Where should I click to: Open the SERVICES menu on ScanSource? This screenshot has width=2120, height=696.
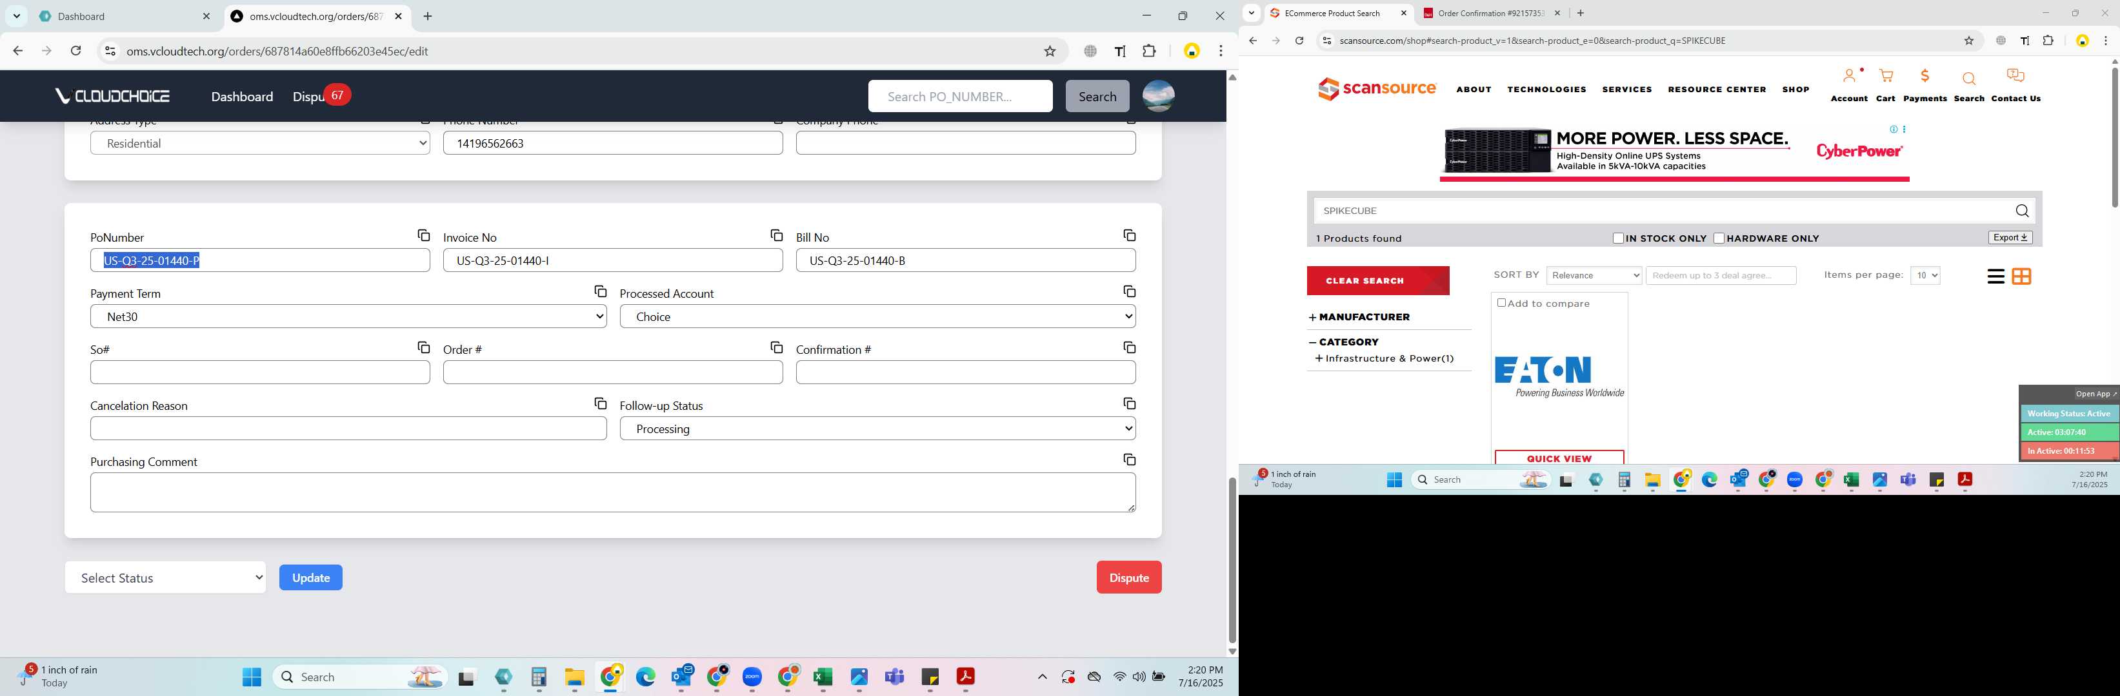(x=1626, y=90)
